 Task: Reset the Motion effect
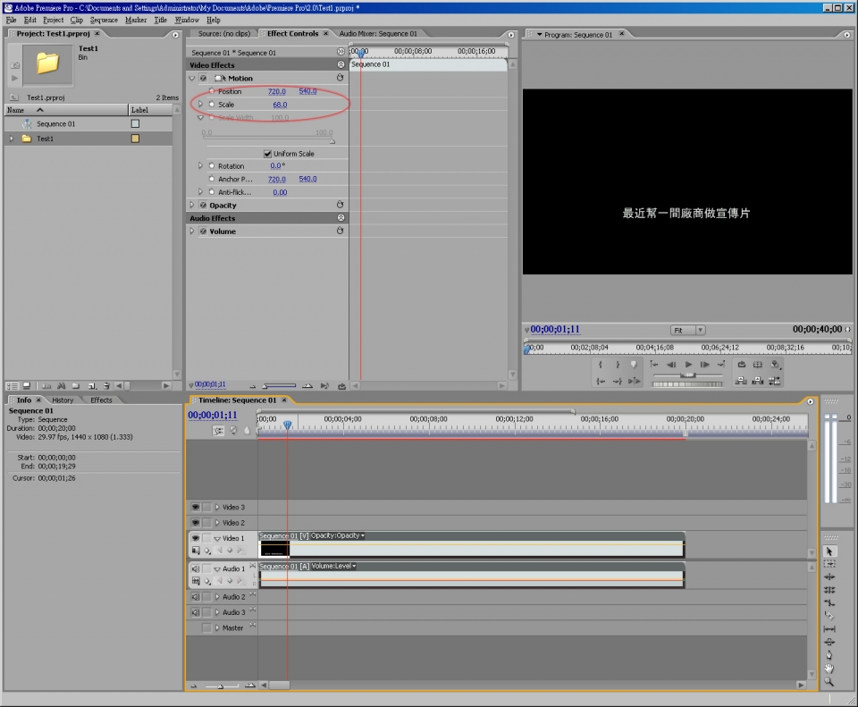340,79
